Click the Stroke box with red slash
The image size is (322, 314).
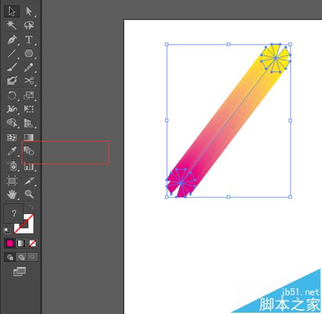click(x=29, y=228)
